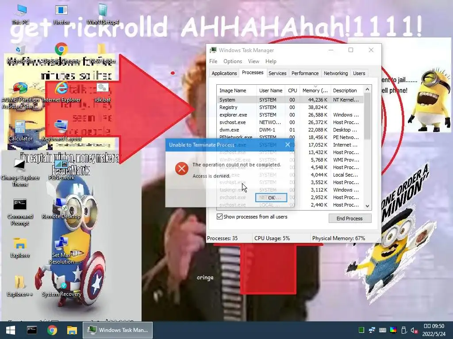Click the process list scrollbar thumb
This screenshot has width=453, height=339.
(x=367, y=117)
